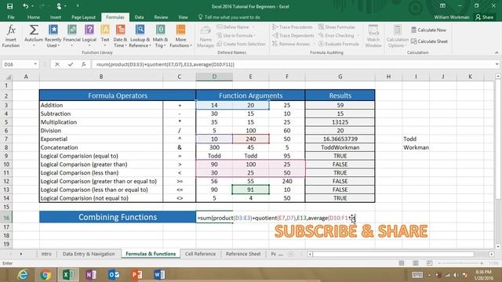
Task: Click the Combining Functions cell
Action: [x=118, y=217]
